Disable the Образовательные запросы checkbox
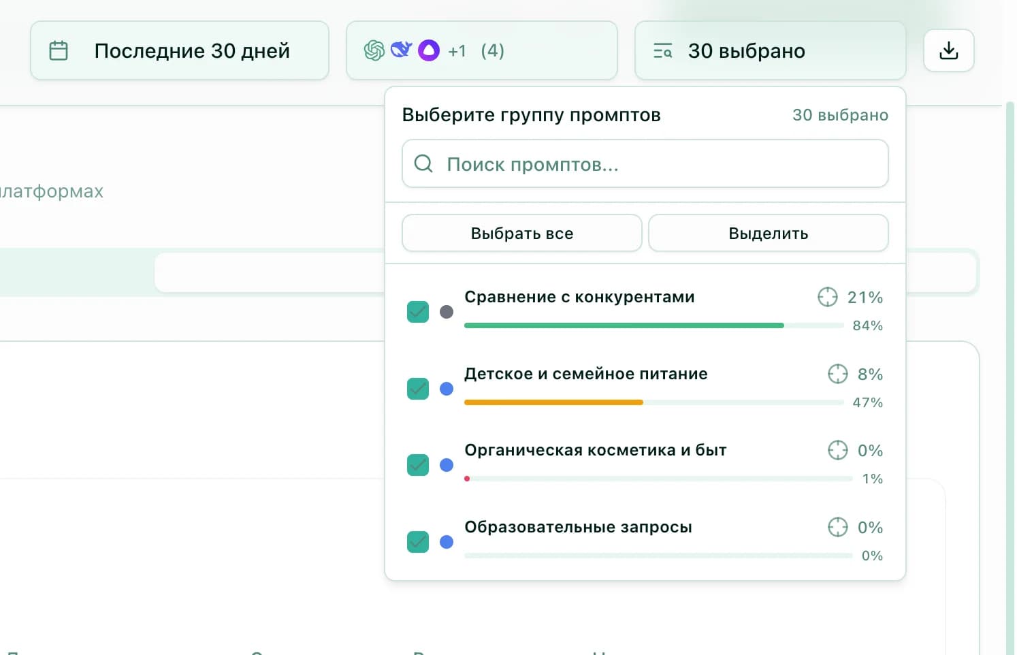This screenshot has width=1017, height=655. point(418,541)
